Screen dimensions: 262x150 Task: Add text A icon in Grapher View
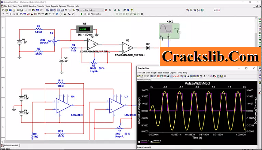tap(204, 76)
